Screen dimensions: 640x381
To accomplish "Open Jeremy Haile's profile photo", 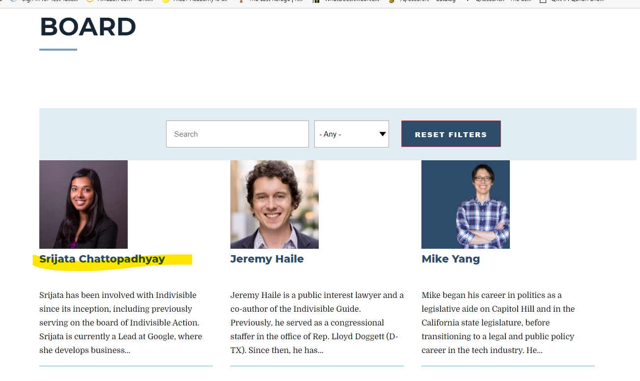I will pyautogui.click(x=275, y=205).
